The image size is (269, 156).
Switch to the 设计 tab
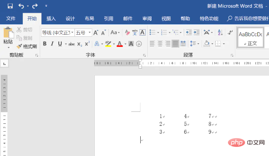tap(70, 19)
